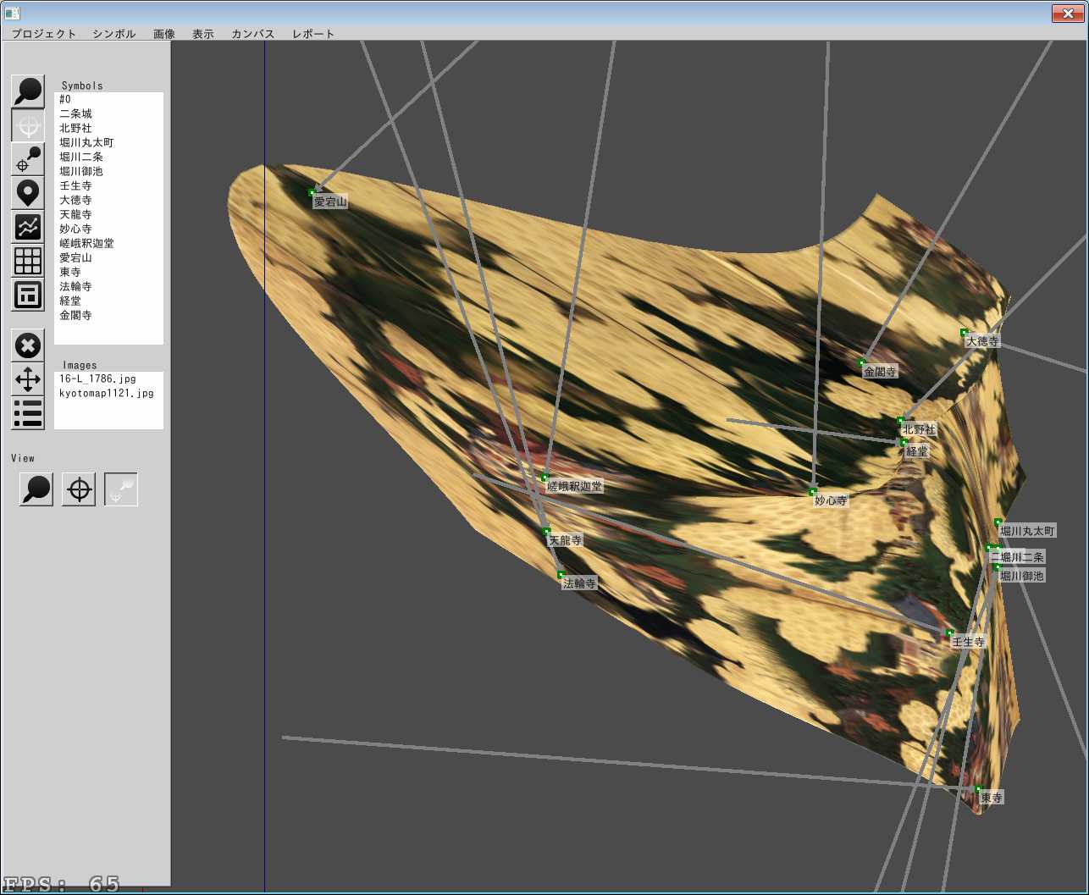Click the View crosshair icon
Image resolution: width=1089 pixels, height=895 pixels.
pos(79,489)
